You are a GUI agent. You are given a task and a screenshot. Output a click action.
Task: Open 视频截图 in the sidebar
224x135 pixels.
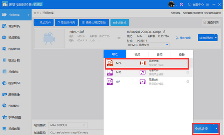[x=16, y=129]
